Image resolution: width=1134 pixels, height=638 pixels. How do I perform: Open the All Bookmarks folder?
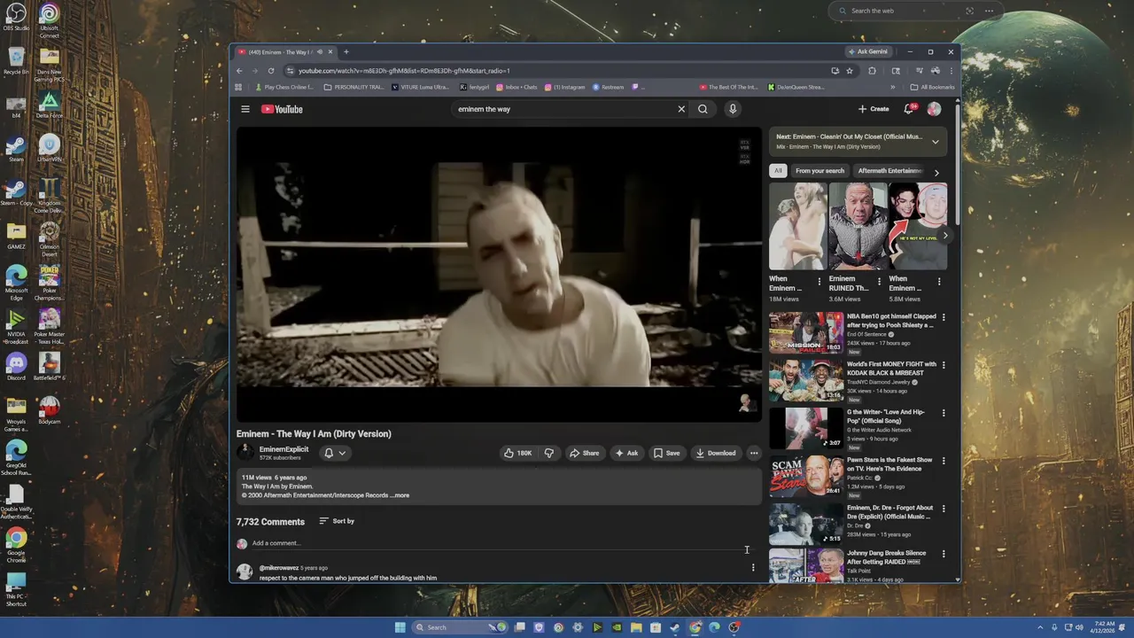click(x=932, y=87)
